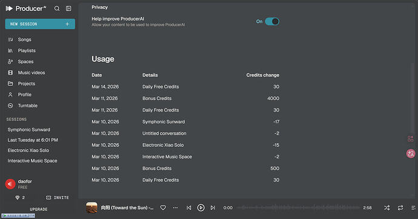Click the Upgrade button
Screen dimensions: 418x219
click(x=39, y=209)
